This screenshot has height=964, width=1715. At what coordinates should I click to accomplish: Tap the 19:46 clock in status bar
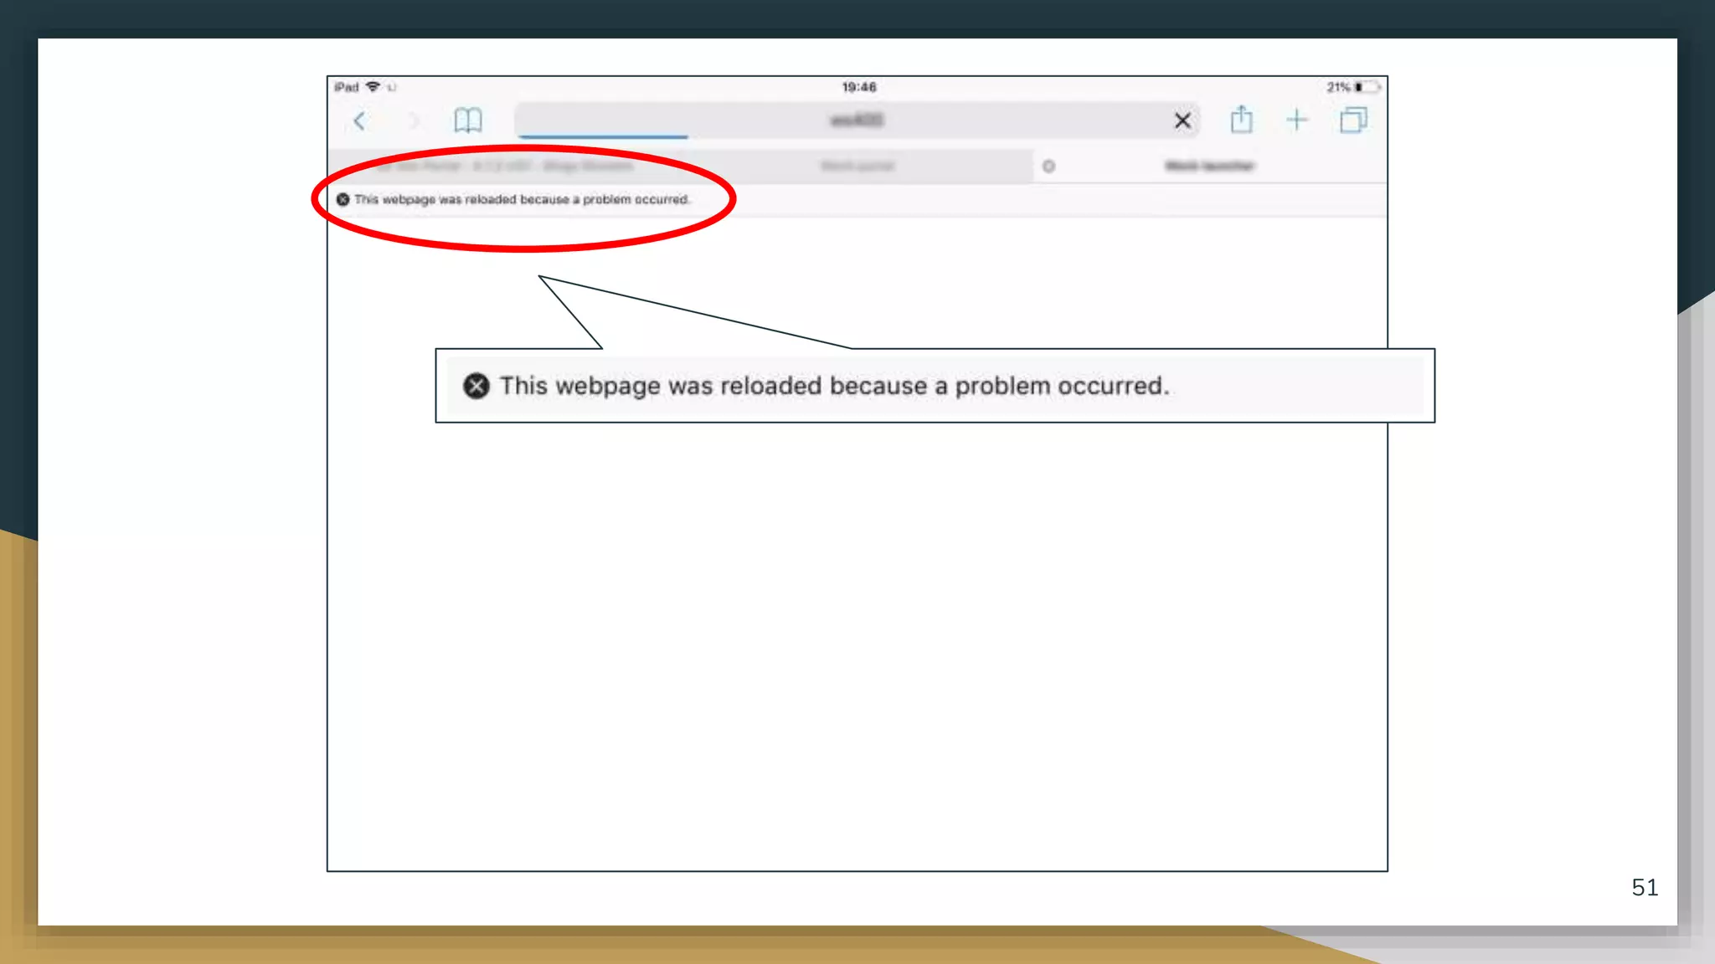click(858, 87)
